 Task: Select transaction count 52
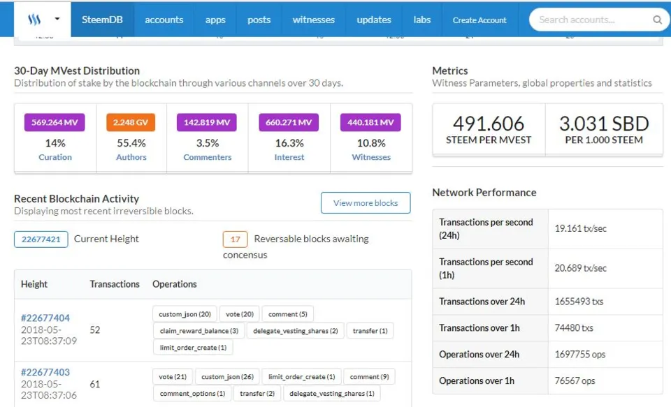(x=94, y=330)
